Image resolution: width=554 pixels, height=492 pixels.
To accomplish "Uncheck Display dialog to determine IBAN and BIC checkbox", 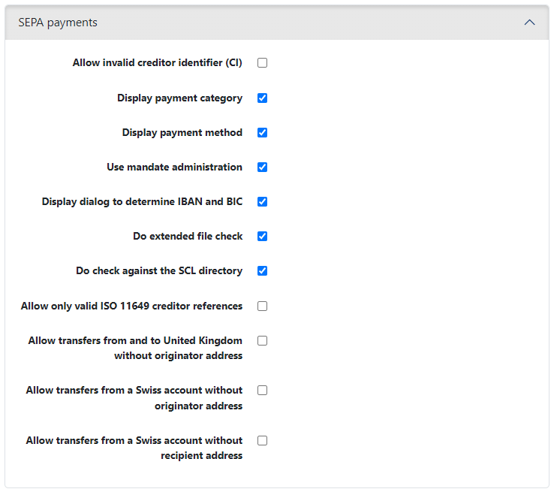I will click(262, 201).
